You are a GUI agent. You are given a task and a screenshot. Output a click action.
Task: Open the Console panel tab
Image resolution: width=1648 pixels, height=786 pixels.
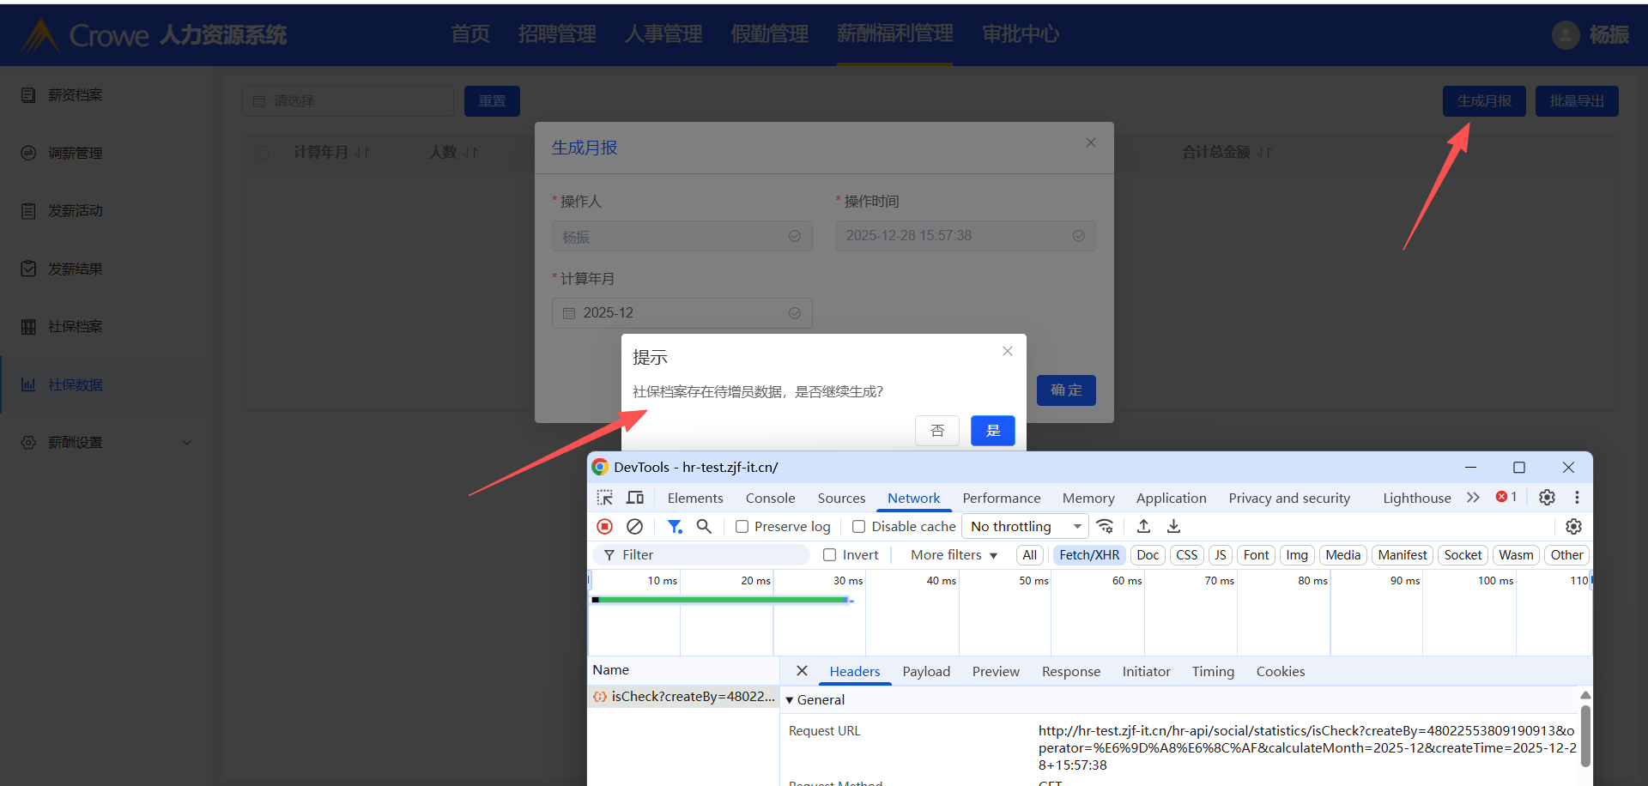pyautogui.click(x=770, y=499)
